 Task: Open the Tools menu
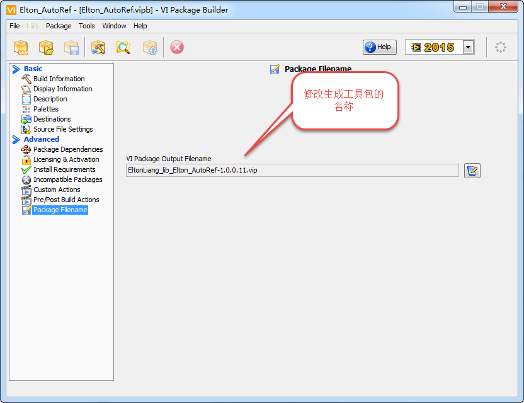click(x=86, y=26)
